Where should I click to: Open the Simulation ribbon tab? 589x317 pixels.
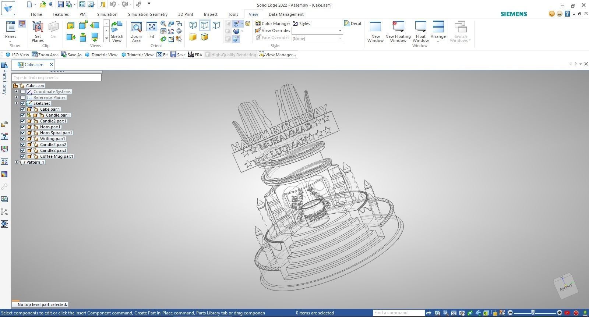pos(107,14)
